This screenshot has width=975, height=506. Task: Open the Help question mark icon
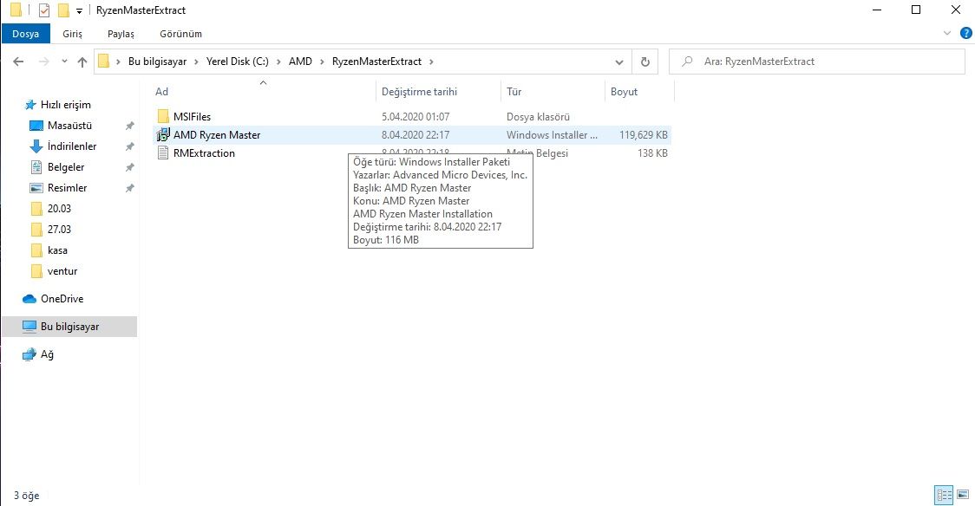[966, 33]
